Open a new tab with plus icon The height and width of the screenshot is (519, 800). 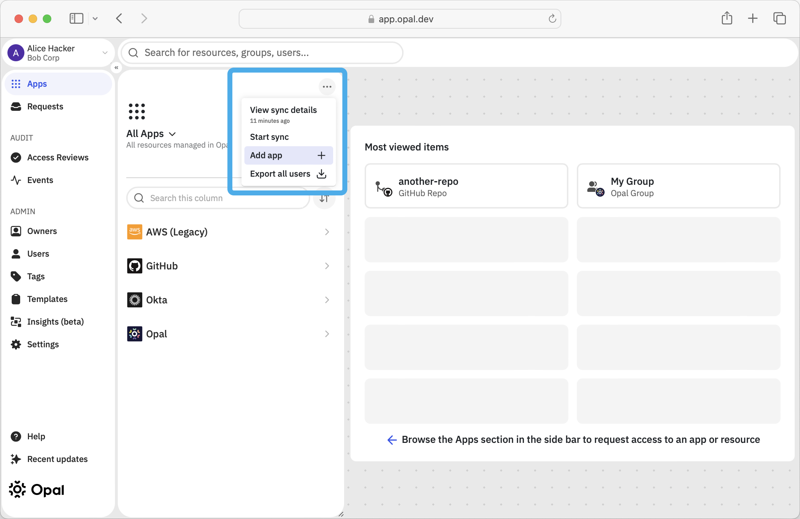pos(753,18)
